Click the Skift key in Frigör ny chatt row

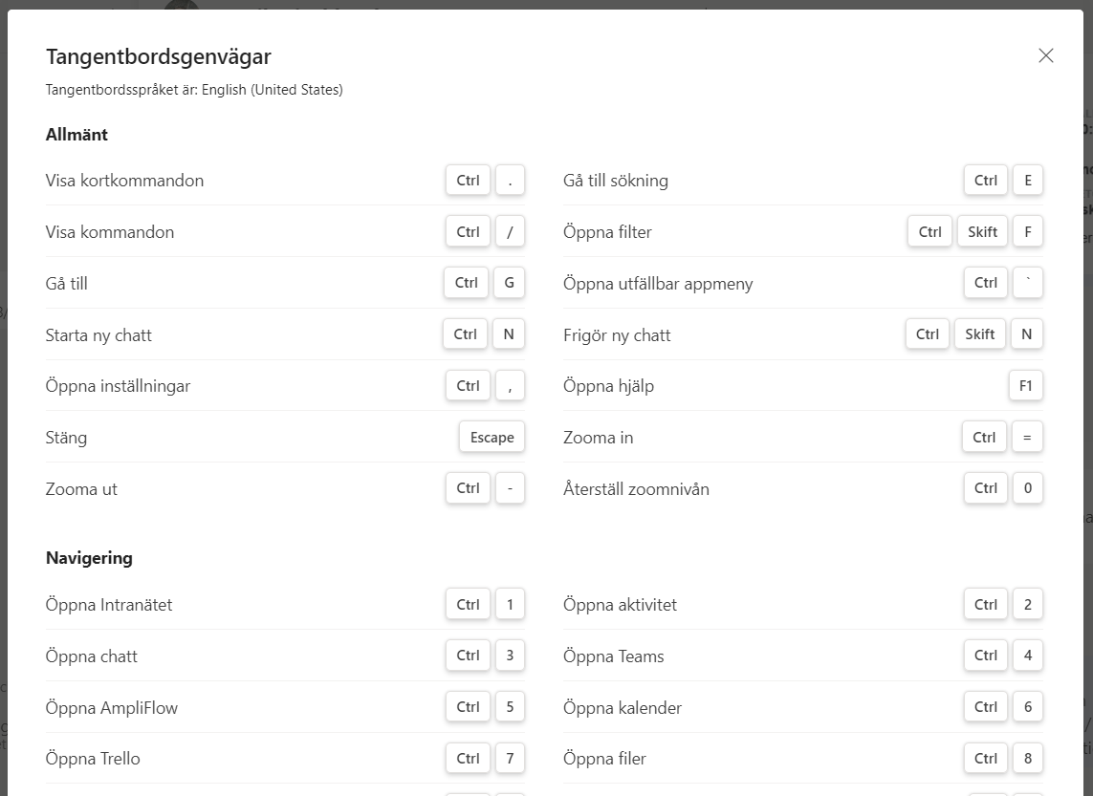pos(980,334)
